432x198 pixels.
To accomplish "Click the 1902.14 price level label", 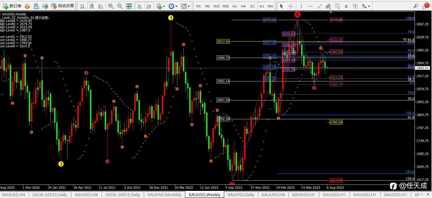I will coord(223,81).
